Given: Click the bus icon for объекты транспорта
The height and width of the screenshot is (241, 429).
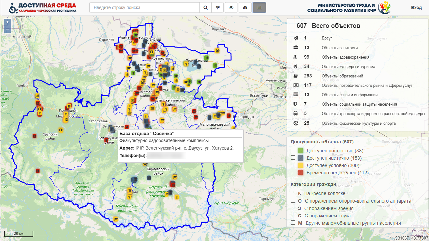Looking at the screenshot, I should tap(296, 114).
